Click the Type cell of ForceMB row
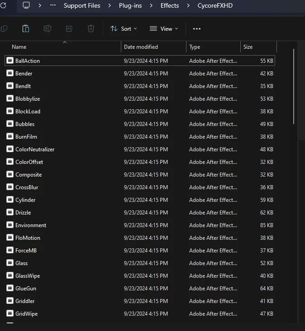The image size is (305, 331). click(213, 251)
